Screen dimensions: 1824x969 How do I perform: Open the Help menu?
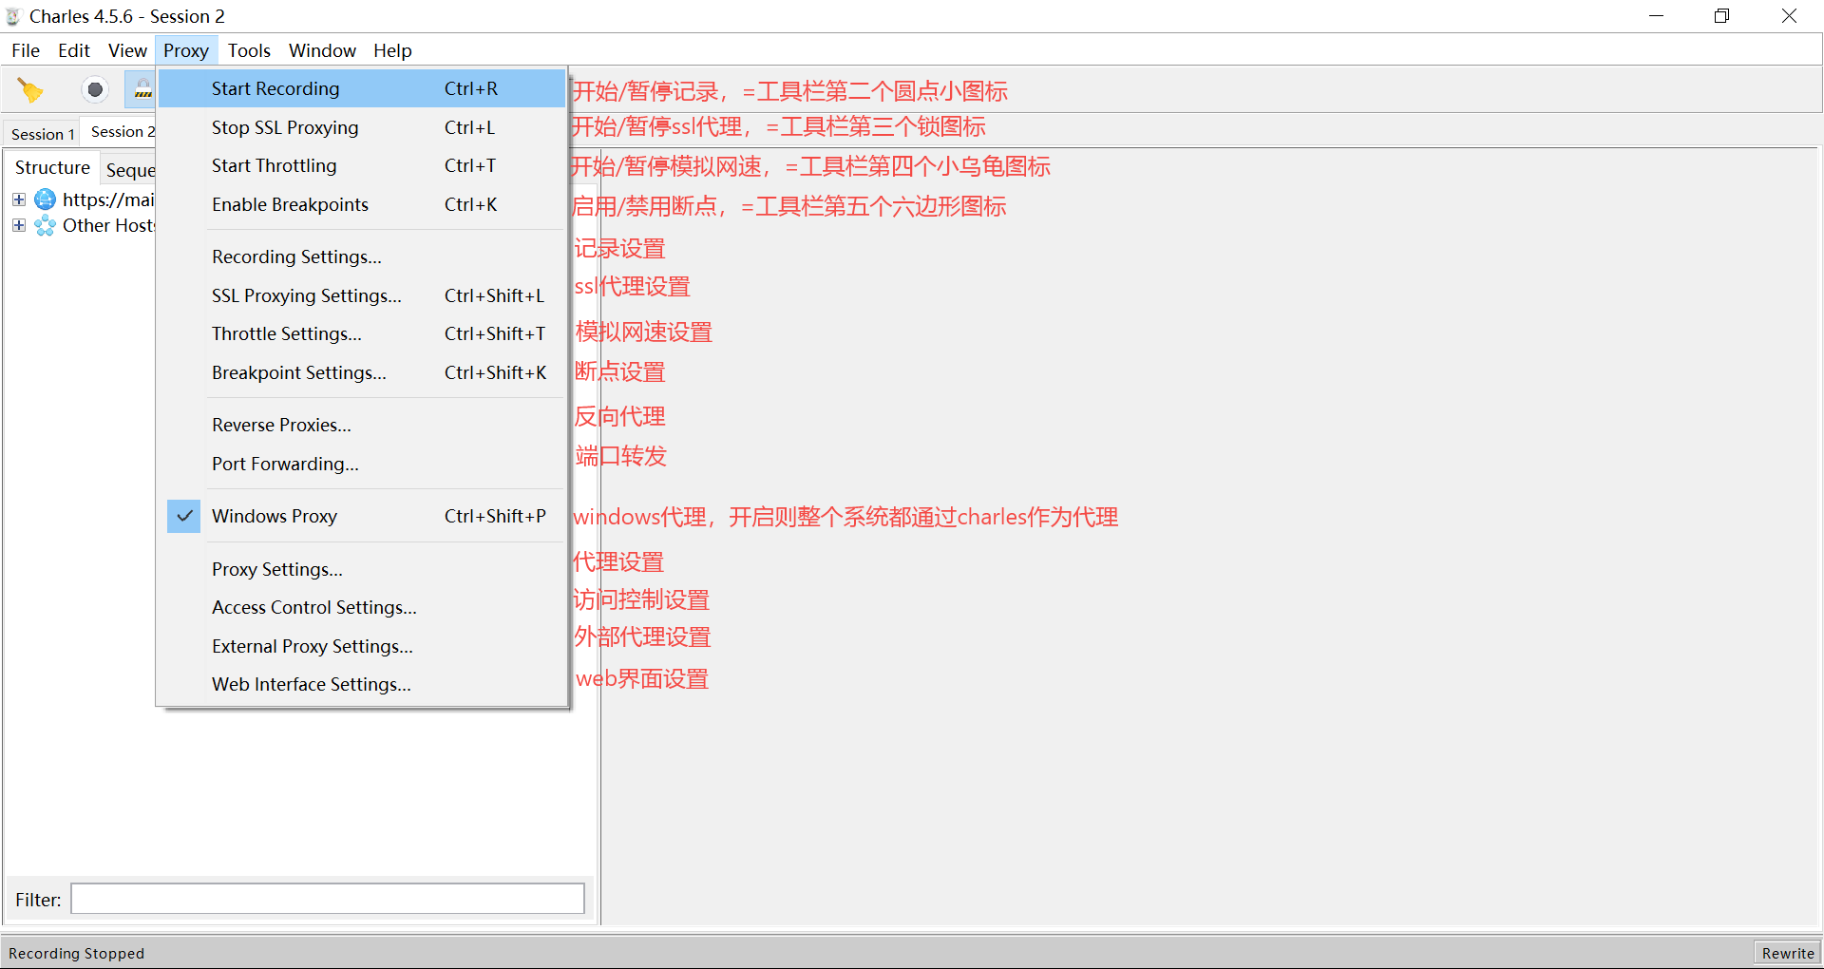click(x=392, y=50)
